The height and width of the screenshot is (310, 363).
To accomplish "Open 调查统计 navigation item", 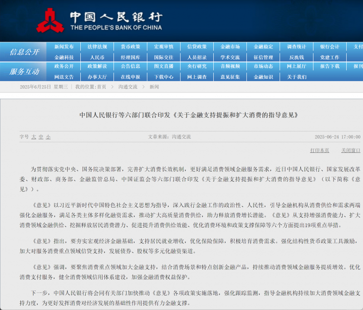I will point(297,47).
